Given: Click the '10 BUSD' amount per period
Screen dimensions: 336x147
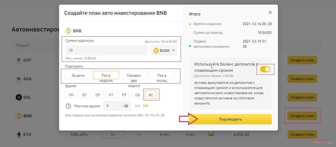Looking at the screenshot, I should [x=265, y=33].
